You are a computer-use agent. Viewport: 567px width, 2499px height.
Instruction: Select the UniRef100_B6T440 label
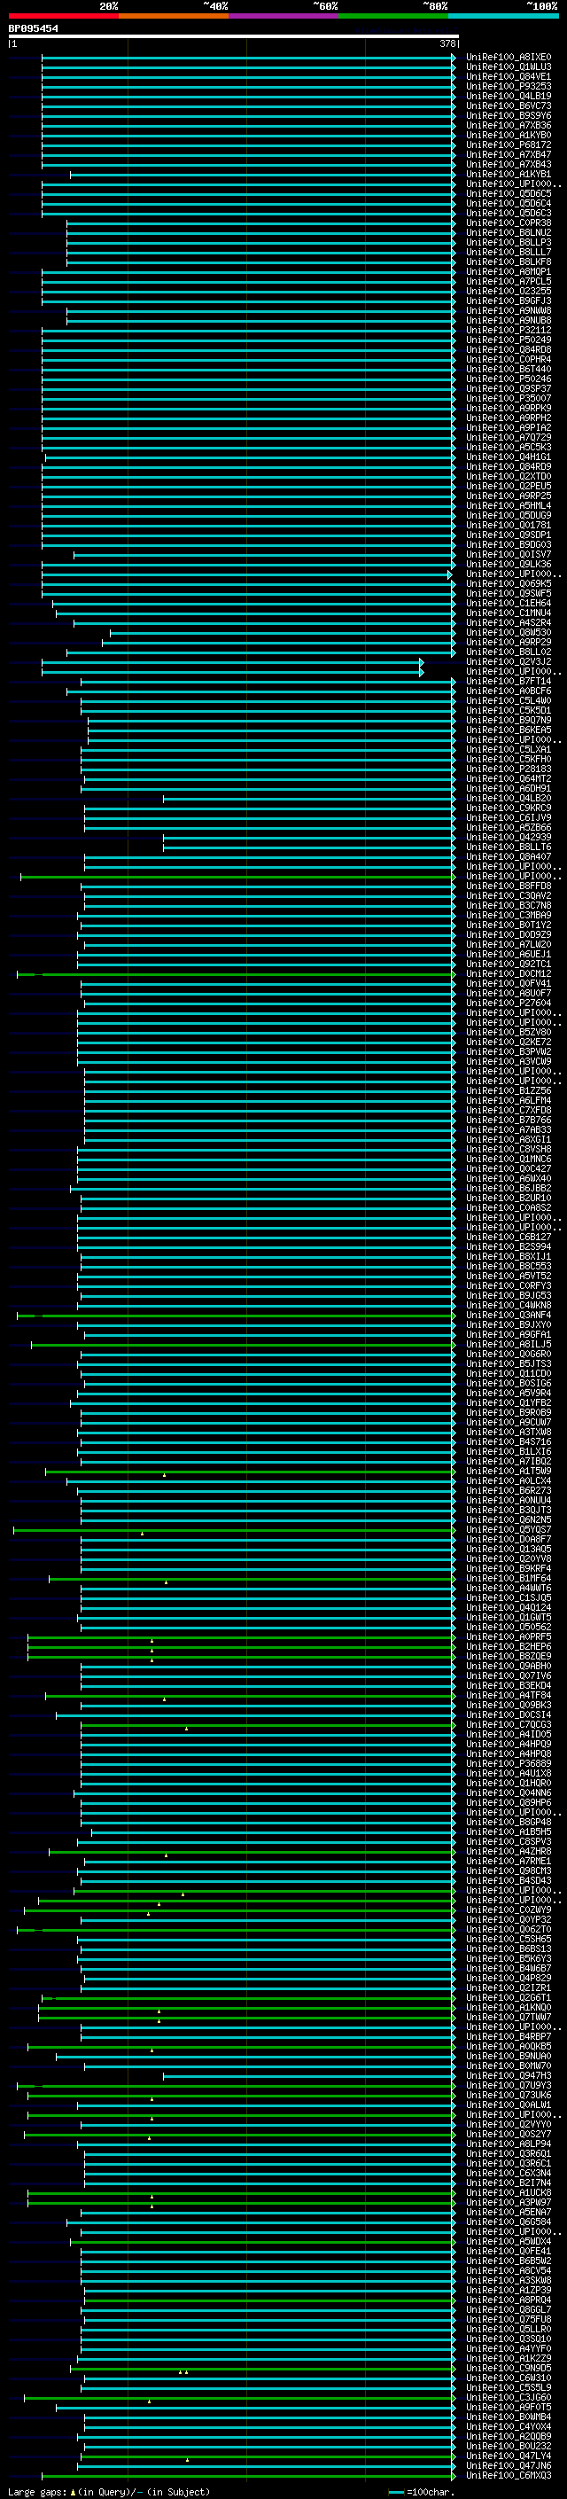point(508,370)
